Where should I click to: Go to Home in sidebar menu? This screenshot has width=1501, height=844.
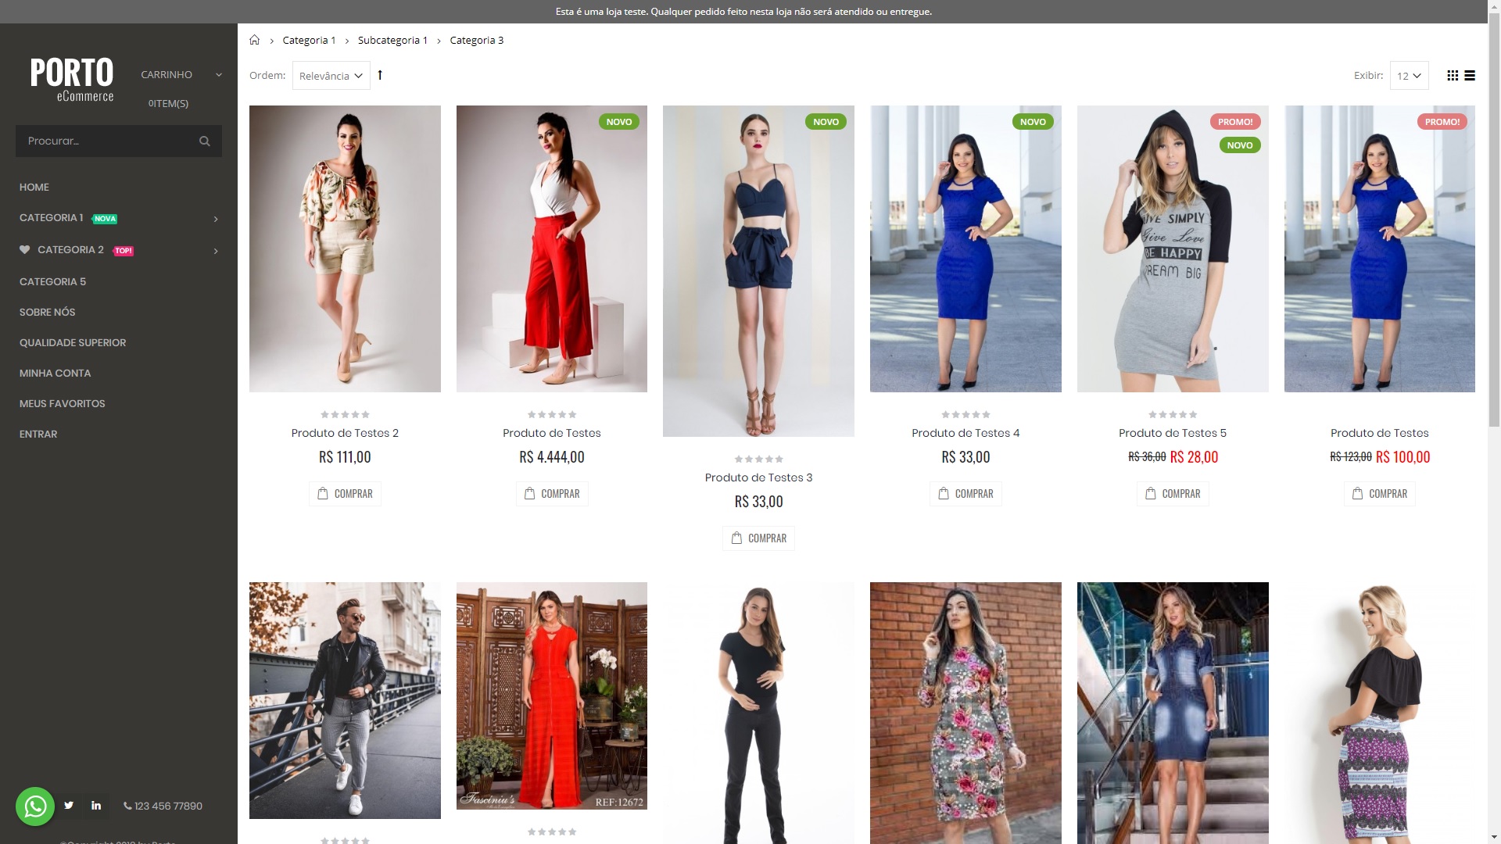pyautogui.click(x=34, y=188)
